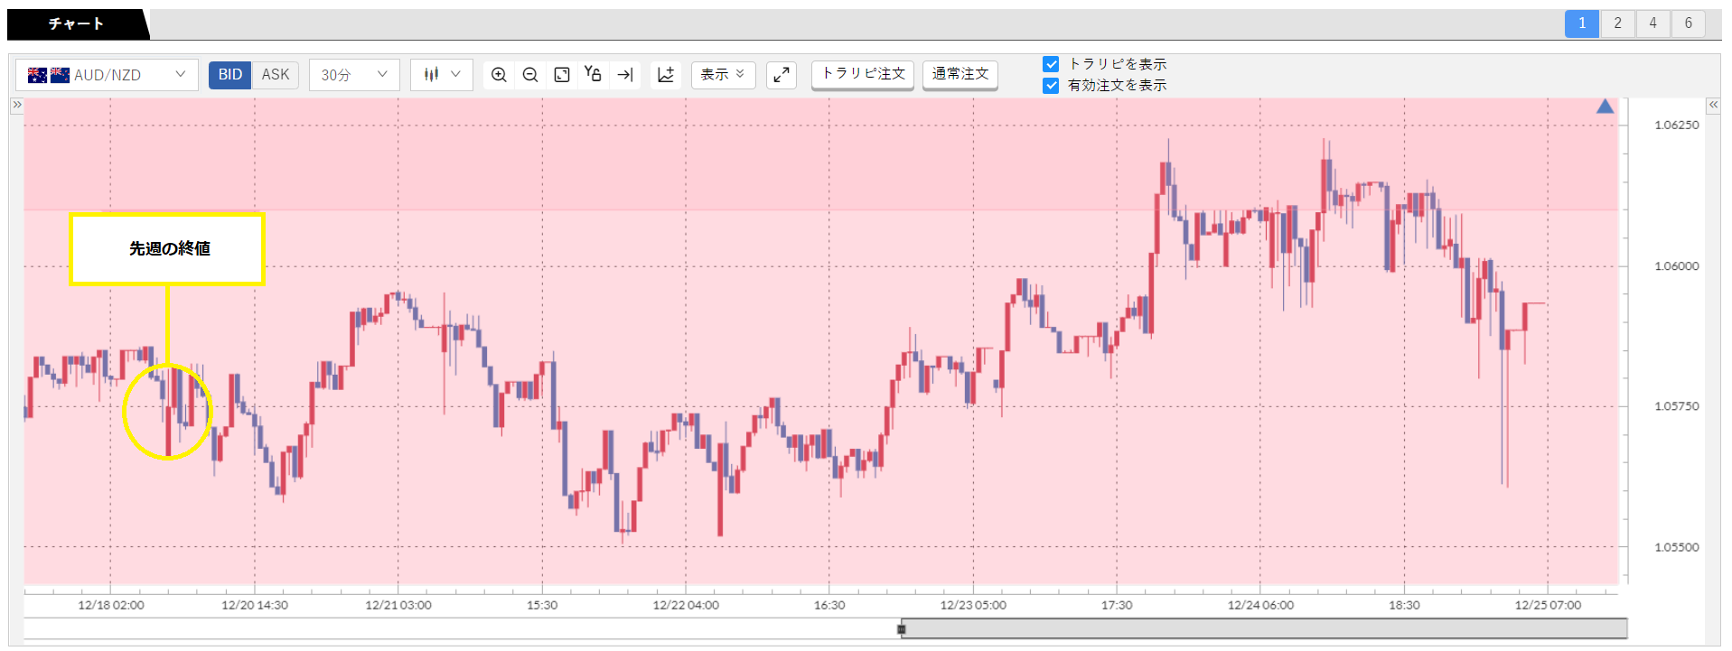Image resolution: width=1732 pixels, height=651 pixels.
Task: Click the 12/18 02:00 time label
Action: coord(111,605)
